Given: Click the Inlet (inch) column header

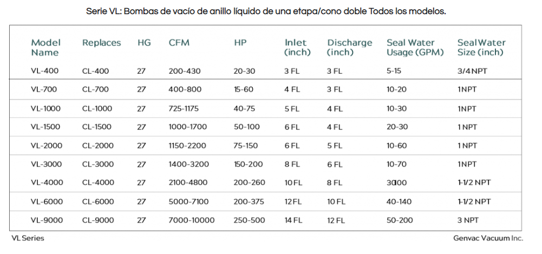Looking at the screenshot, I should click(x=297, y=48).
